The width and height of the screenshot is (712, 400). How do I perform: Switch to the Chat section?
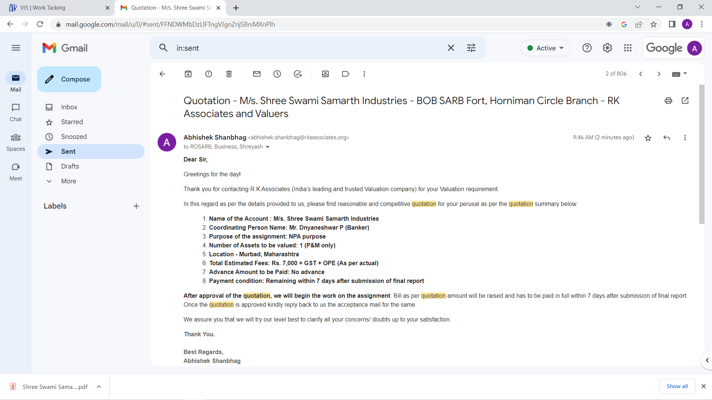16,112
